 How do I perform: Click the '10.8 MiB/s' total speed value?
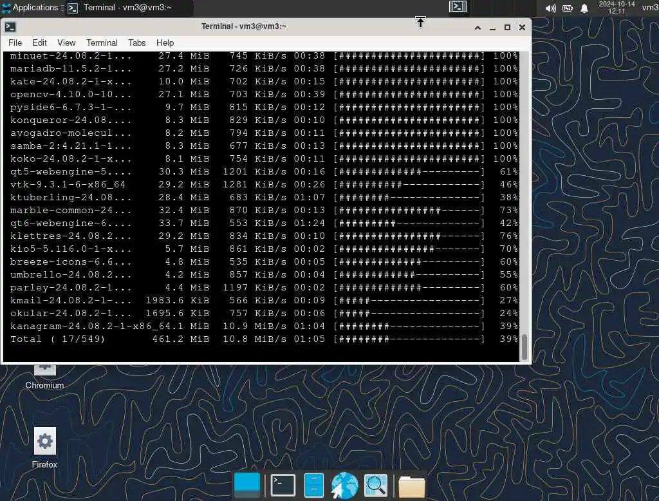[255, 339]
